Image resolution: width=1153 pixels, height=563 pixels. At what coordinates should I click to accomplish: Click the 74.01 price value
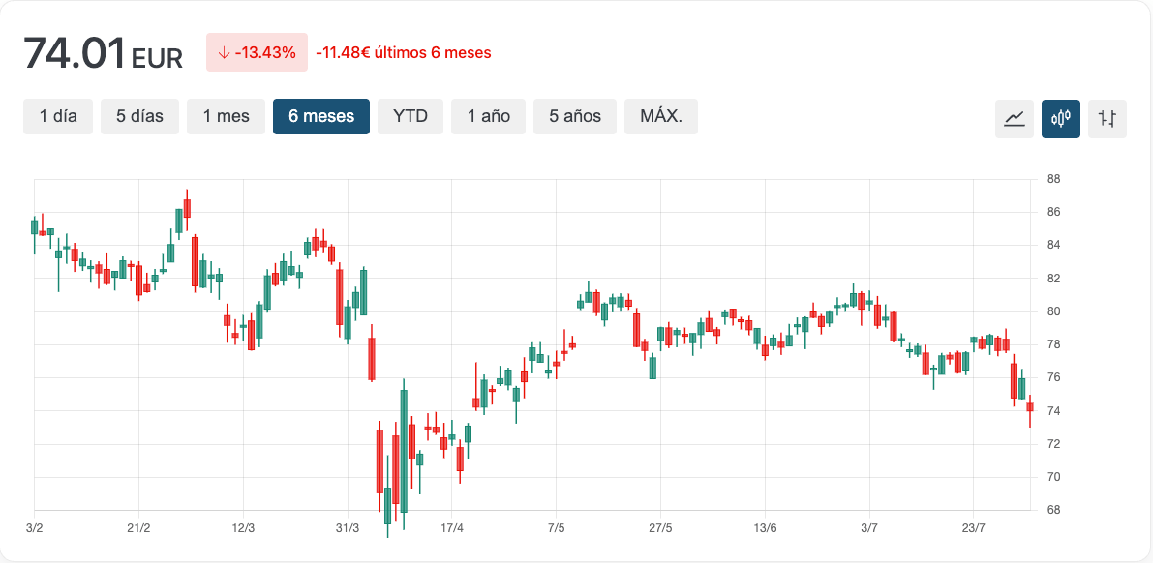[75, 53]
